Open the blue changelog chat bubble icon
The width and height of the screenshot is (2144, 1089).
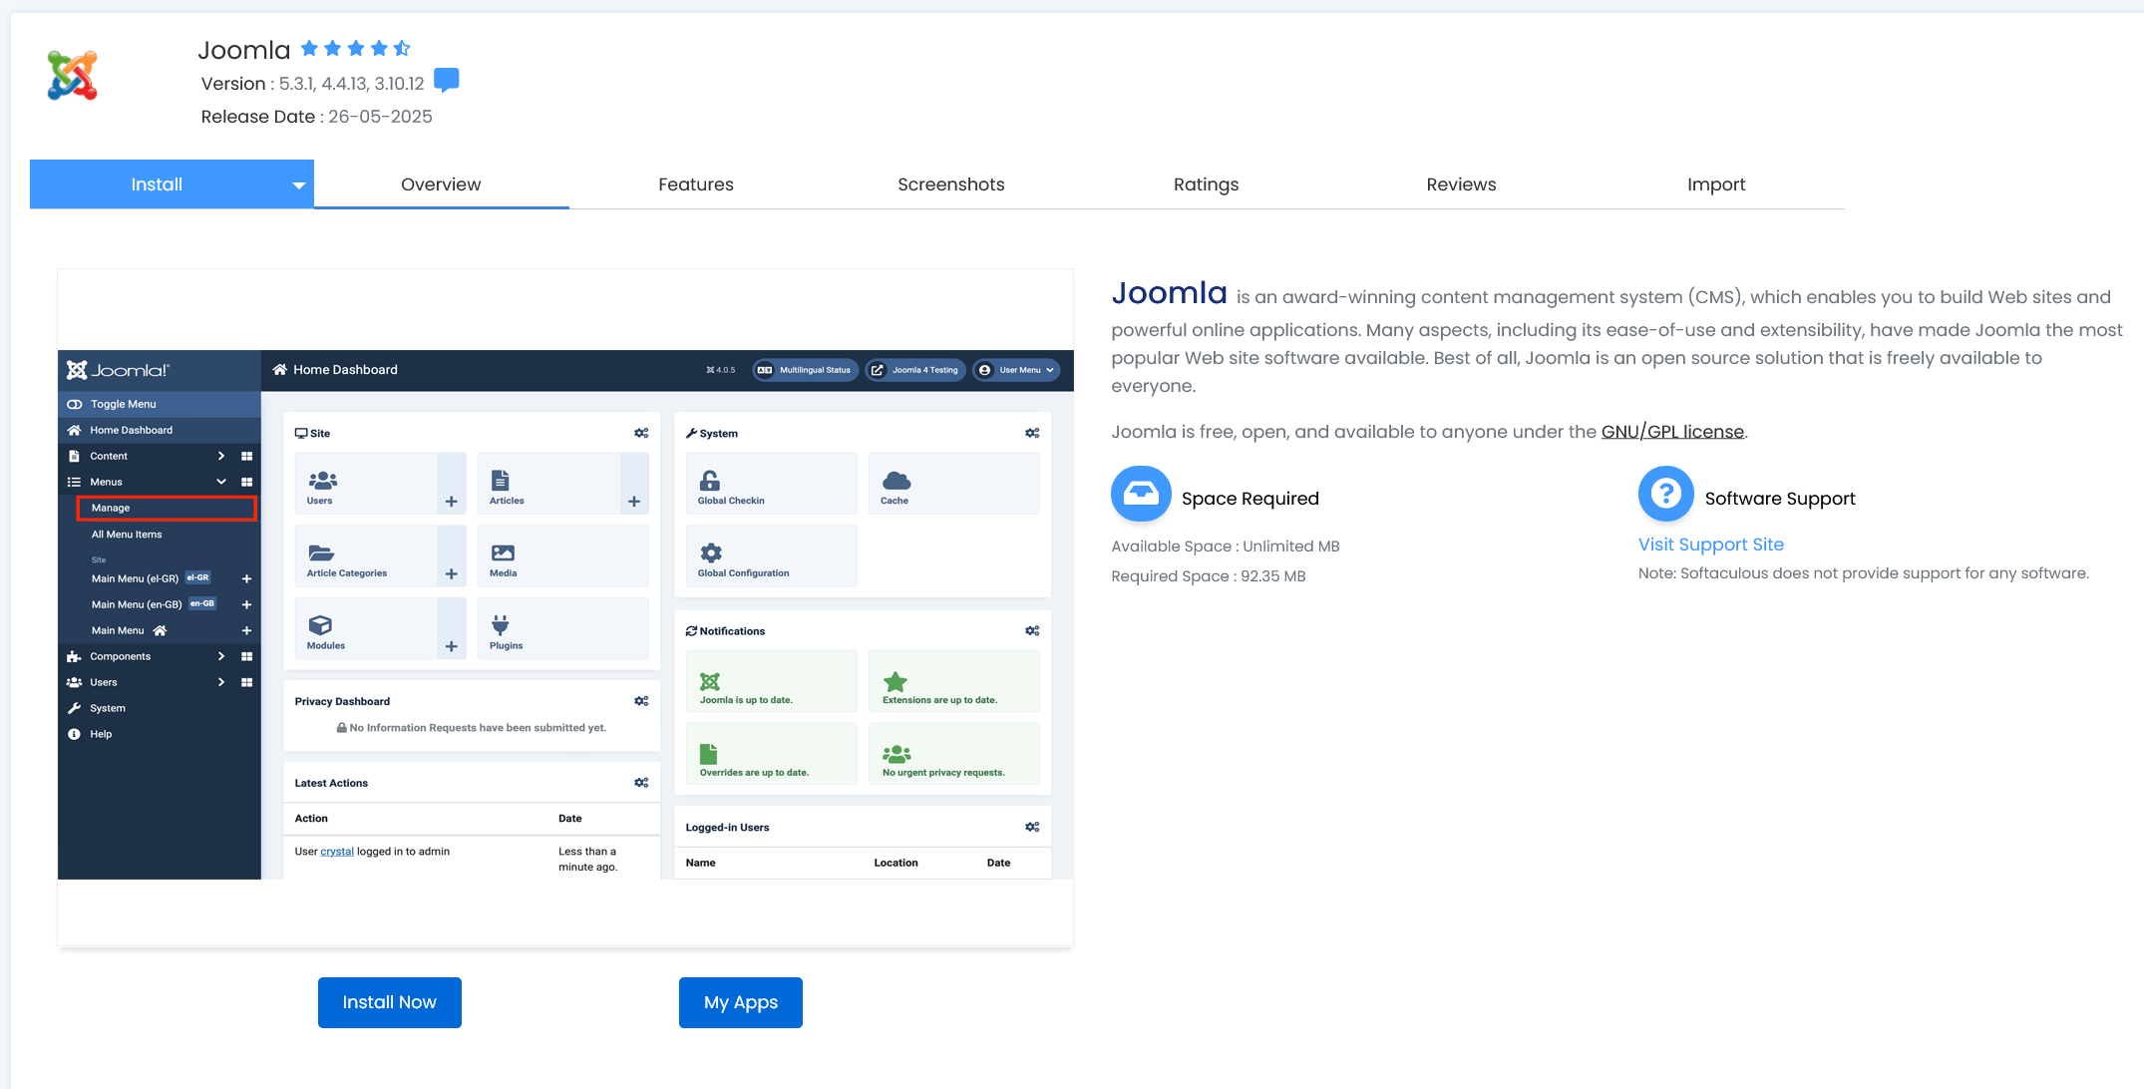[447, 80]
